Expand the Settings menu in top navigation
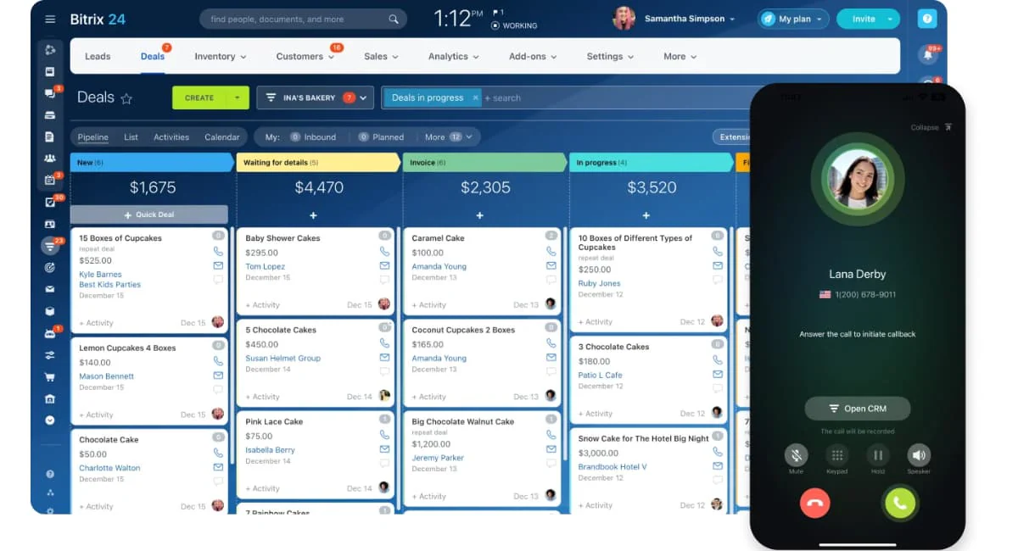Image resolution: width=1018 pixels, height=551 pixels. click(611, 57)
